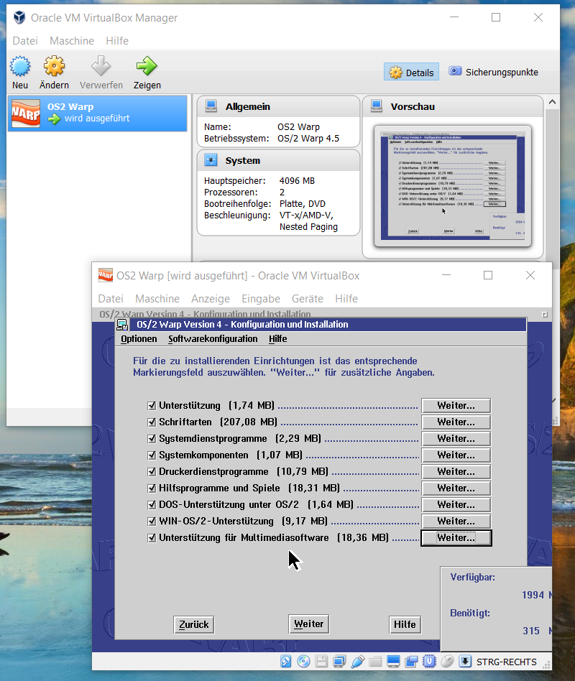
Task: Click the VirtualBox cube icon in Manager title bar
Action: (19, 17)
